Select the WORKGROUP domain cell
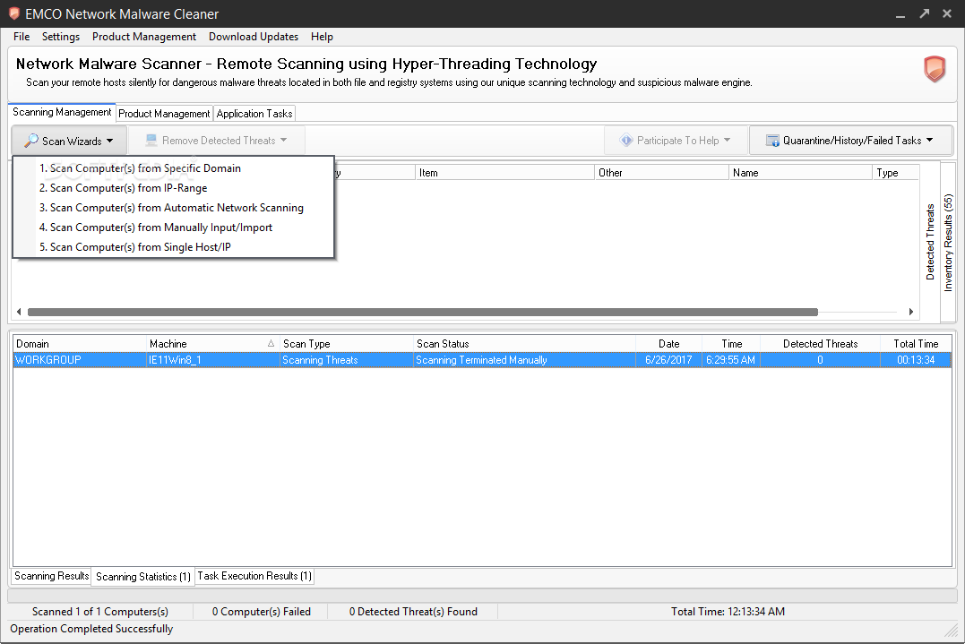This screenshot has width=965, height=644. pos(80,360)
